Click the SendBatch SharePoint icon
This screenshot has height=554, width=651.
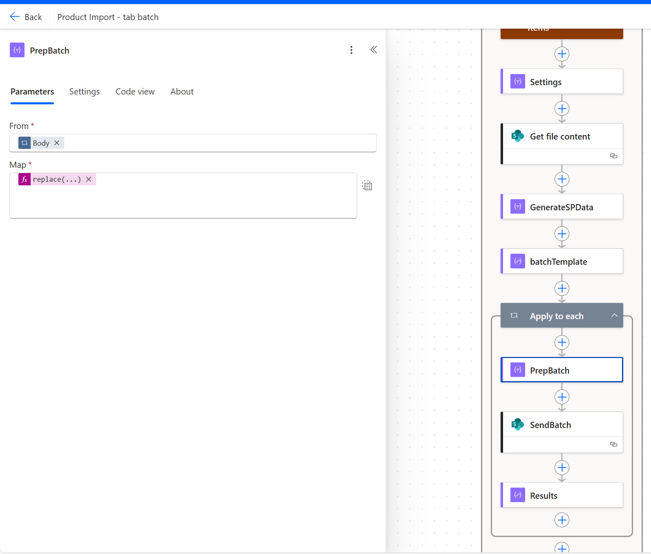click(517, 424)
